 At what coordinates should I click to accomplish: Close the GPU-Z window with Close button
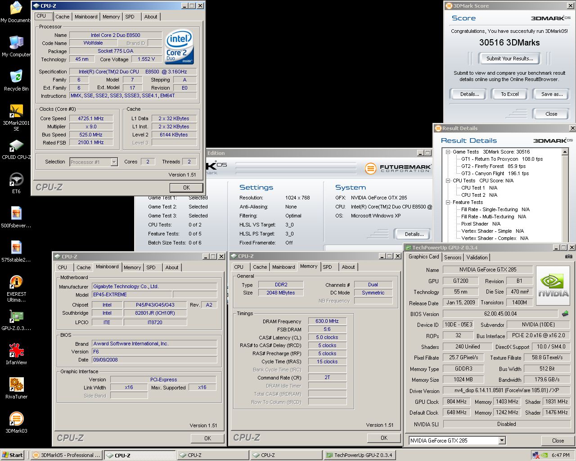click(x=558, y=441)
